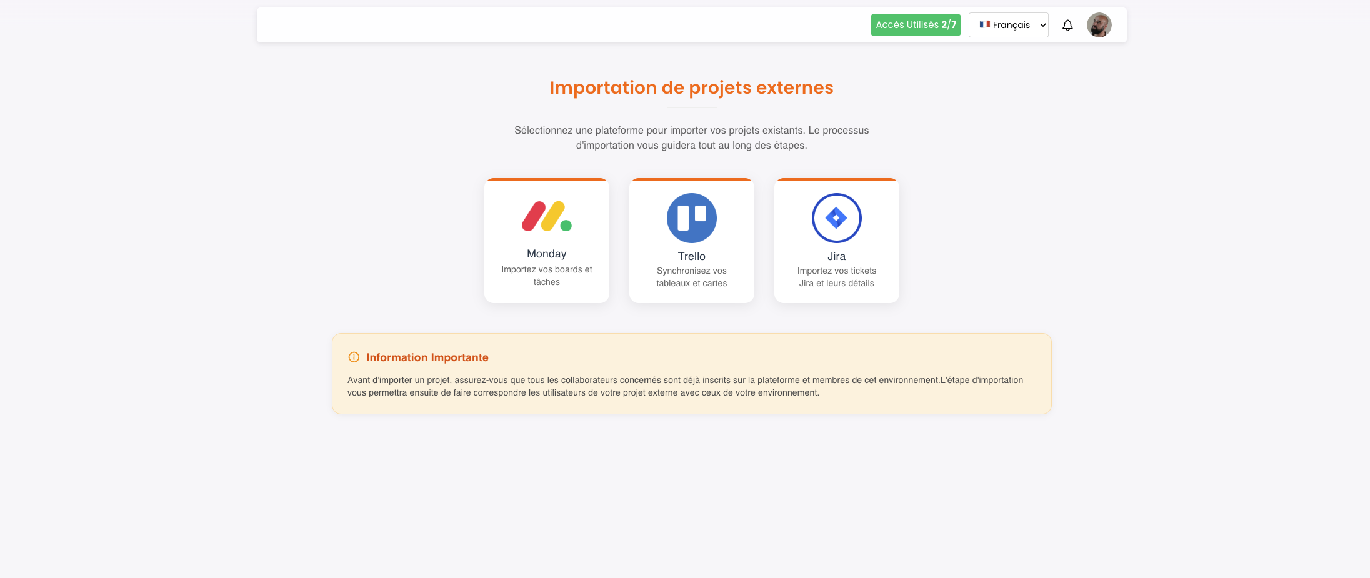1370x578 pixels.
Task: Click the 'Avant d'importer un projet' notice text
Action: click(686, 386)
